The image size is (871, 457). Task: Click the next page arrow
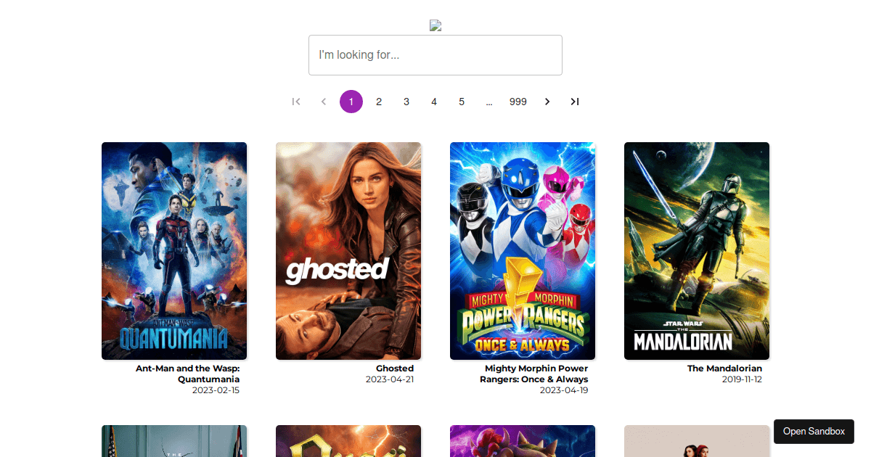(x=547, y=102)
